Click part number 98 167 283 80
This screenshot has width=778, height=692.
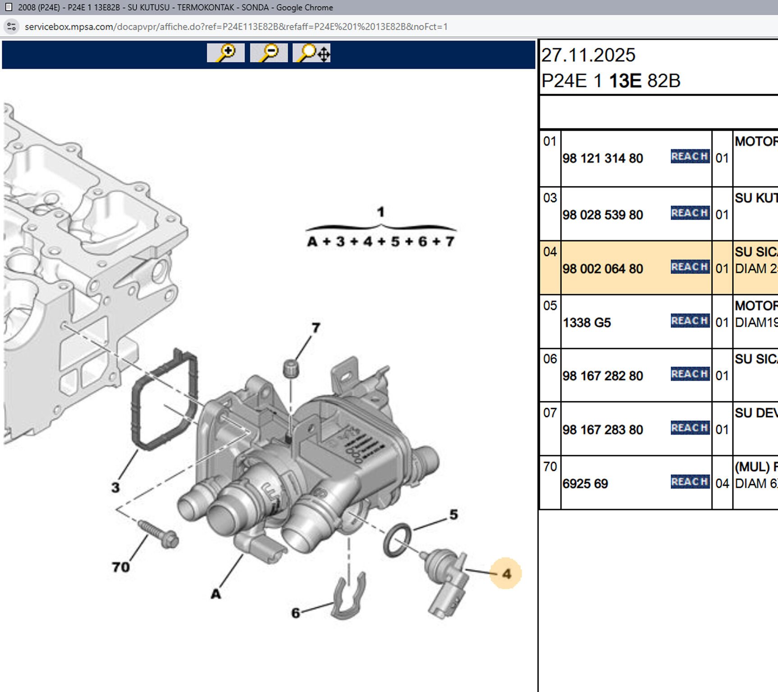pos(603,430)
